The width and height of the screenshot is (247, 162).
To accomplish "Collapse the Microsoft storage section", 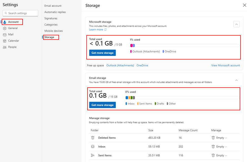I will point(237,24).
